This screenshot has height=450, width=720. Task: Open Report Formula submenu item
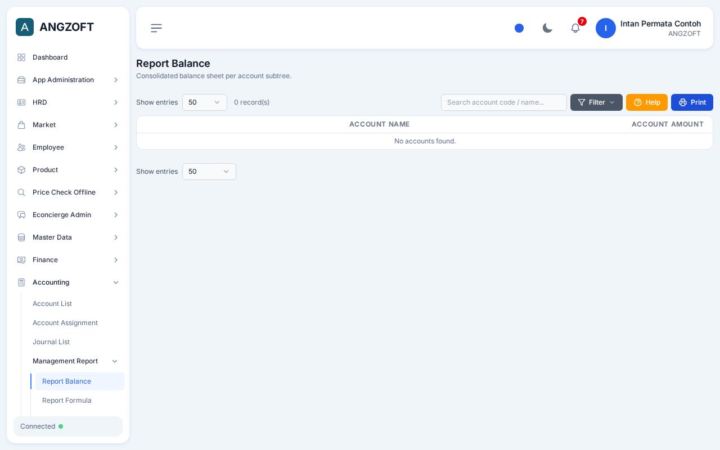click(x=67, y=400)
